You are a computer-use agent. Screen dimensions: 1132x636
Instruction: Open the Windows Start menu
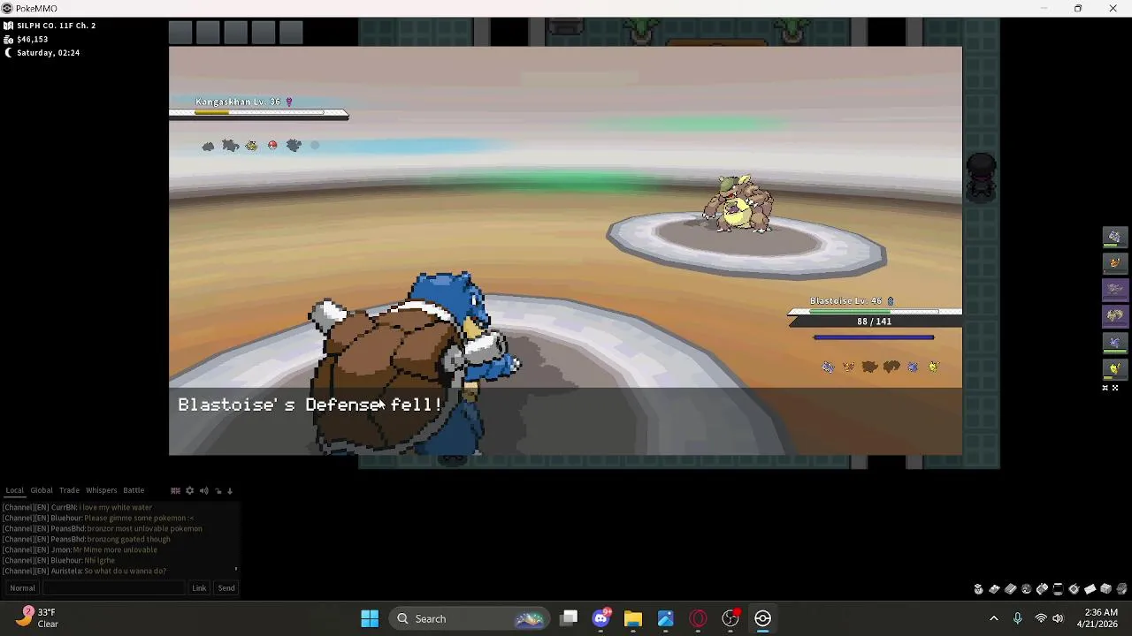pos(370,618)
